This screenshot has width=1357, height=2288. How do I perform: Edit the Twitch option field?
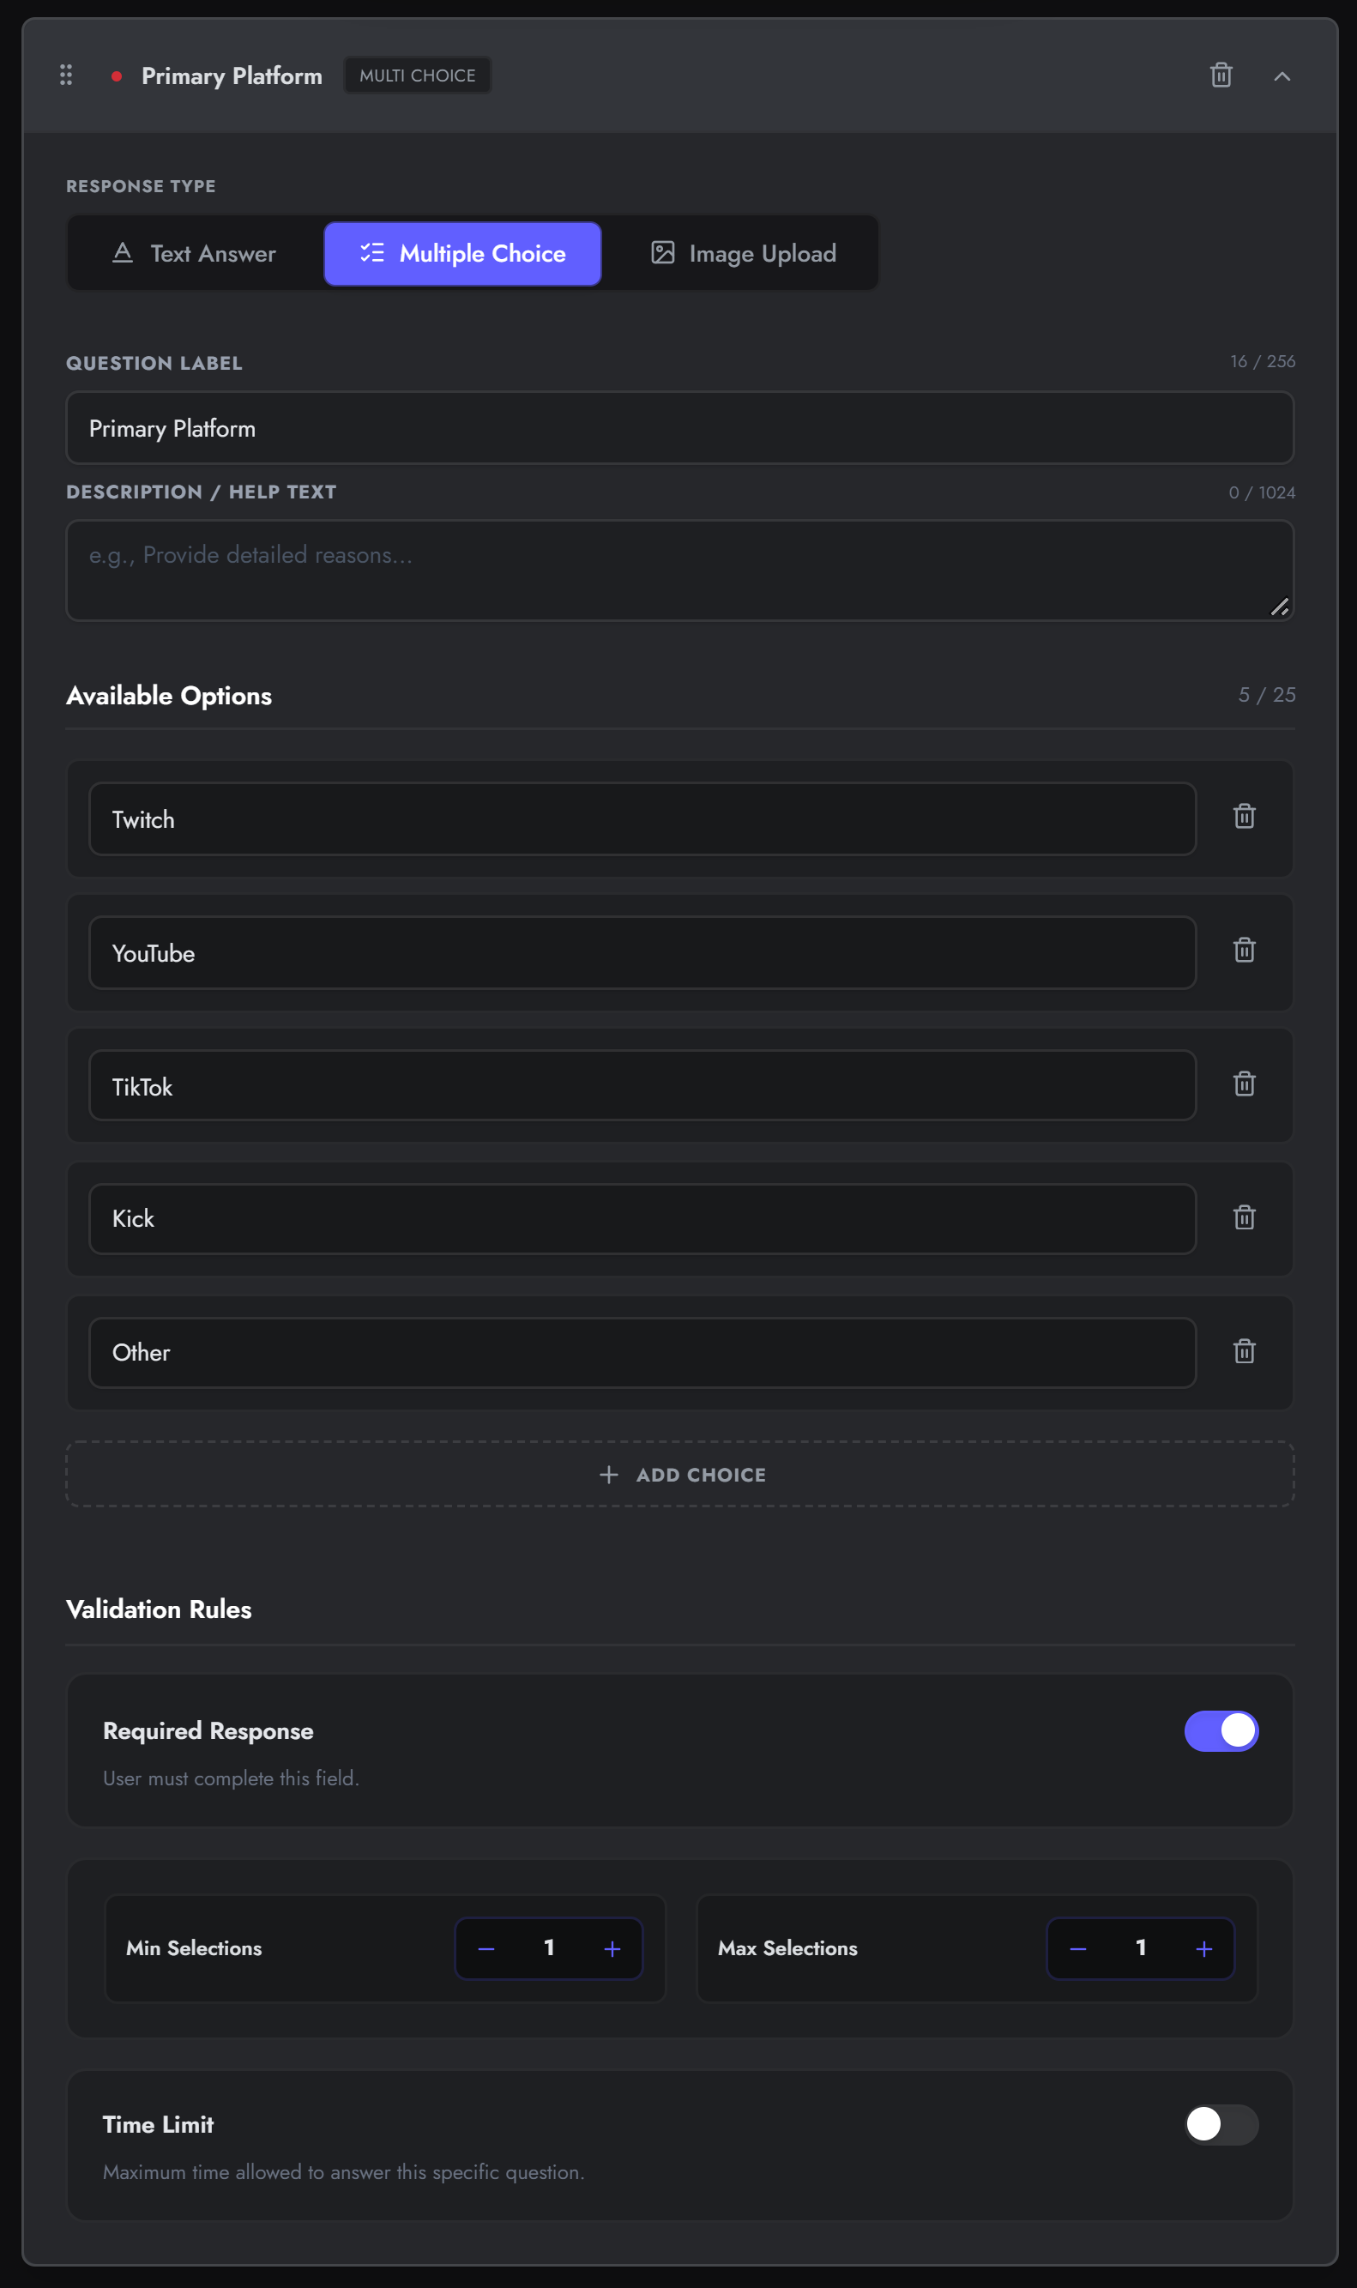(x=642, y=818)
